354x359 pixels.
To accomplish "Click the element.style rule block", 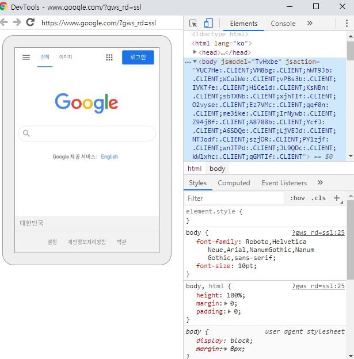I will click(x=265, y=216).
